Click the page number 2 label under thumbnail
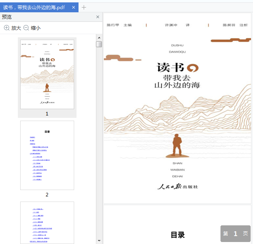This screenshot has height=244, width=253. pos(47,194)
